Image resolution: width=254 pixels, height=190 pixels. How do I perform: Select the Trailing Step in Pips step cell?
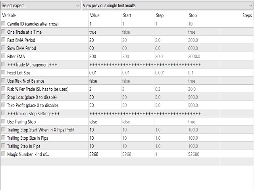pos(171,146)
